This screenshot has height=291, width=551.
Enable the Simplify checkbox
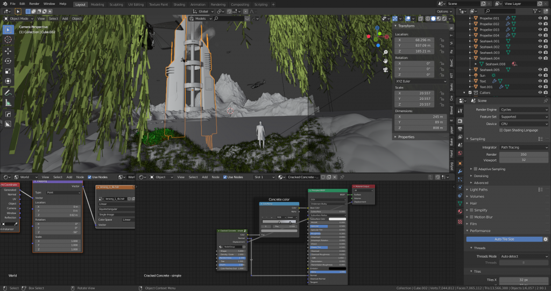coord(471,210)
